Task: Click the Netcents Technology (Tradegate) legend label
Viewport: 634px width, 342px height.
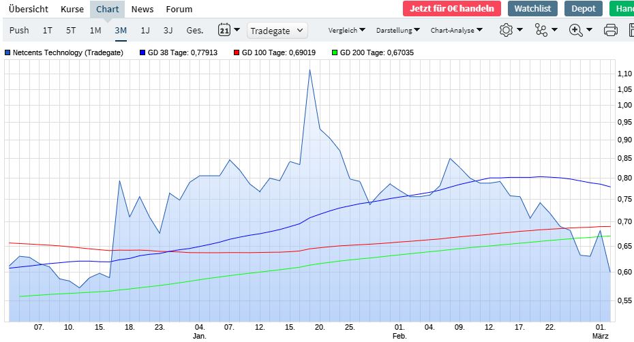Action: point(68,52)
